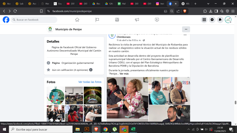Open the post options three-dots menu

coord(185,35)
